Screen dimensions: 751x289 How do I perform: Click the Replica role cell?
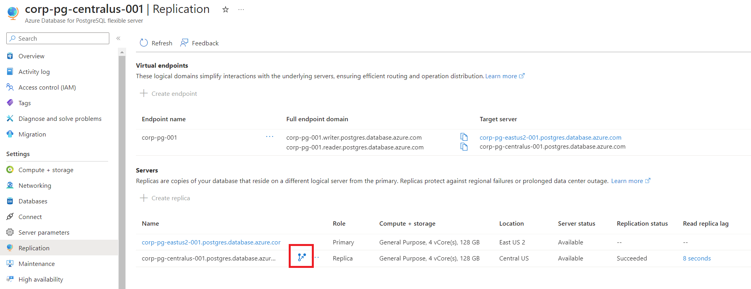click(342, 258)
